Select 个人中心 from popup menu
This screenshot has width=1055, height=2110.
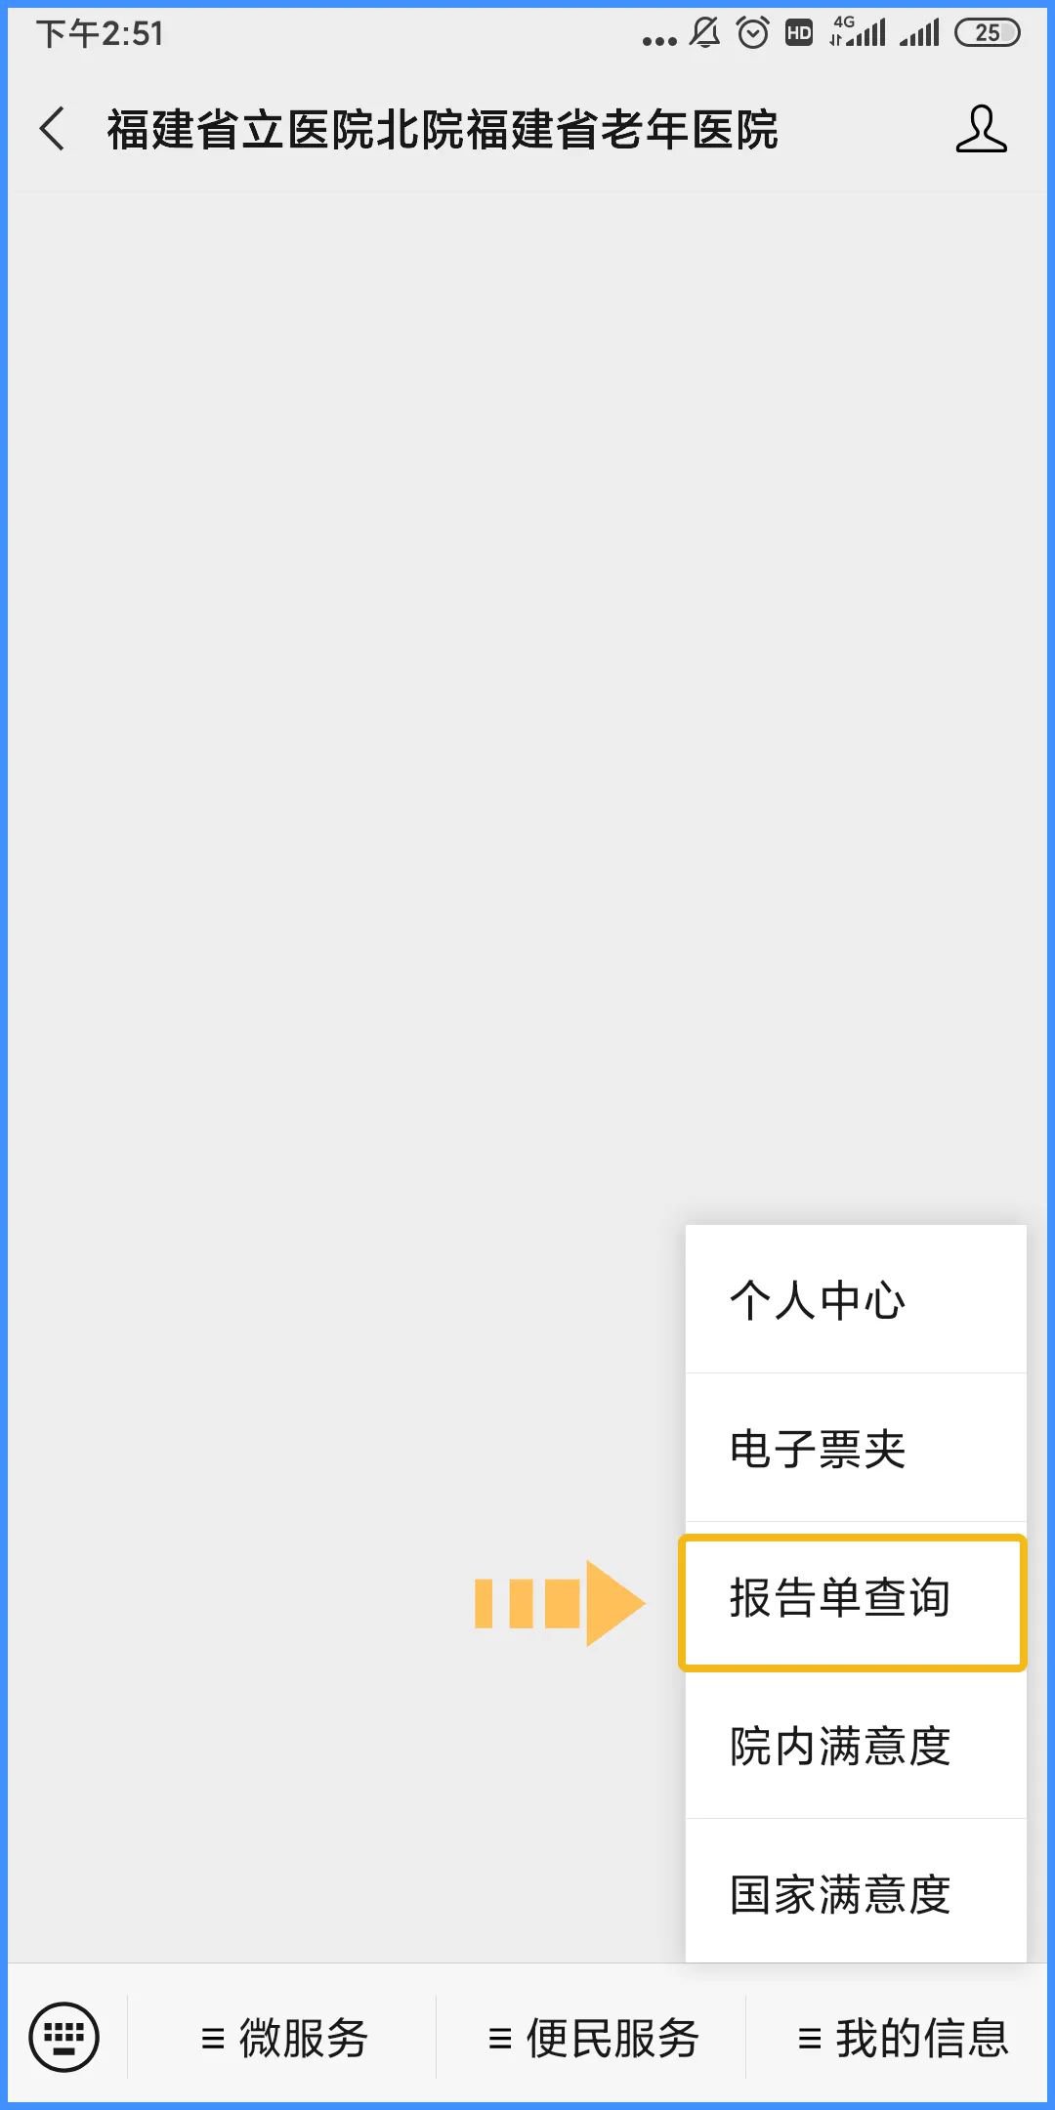point(856,1300)
